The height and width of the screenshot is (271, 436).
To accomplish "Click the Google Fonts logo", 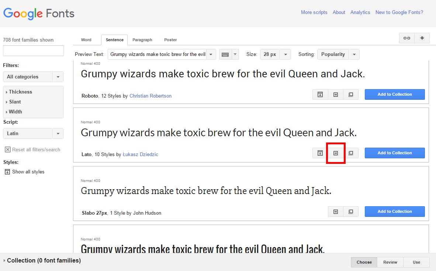I will click(39, 13).
